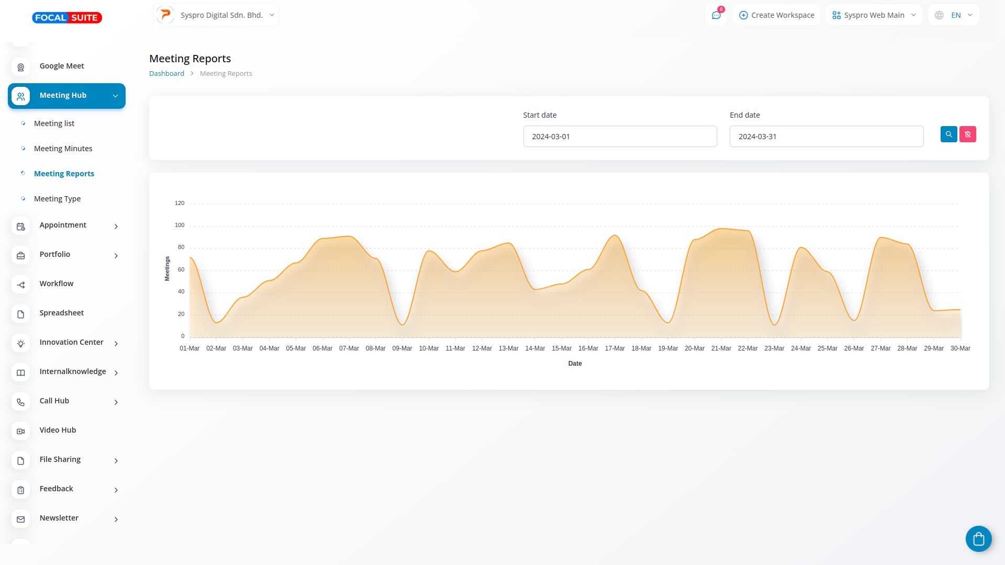Click the Start date input field
The image size is (1005, 565).
coord(620,137)
